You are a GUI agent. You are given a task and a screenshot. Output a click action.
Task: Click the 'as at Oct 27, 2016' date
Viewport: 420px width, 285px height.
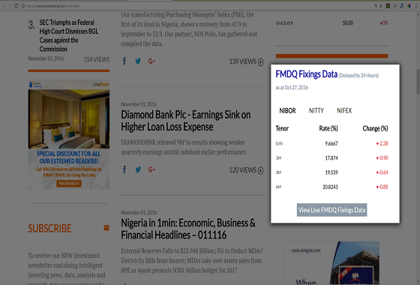pos(292,88)
